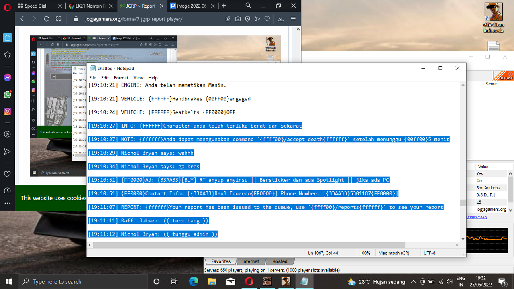Open the Notepad Edit menu
The height and width of the screenshot is (289, 514).
pos(105,78)
